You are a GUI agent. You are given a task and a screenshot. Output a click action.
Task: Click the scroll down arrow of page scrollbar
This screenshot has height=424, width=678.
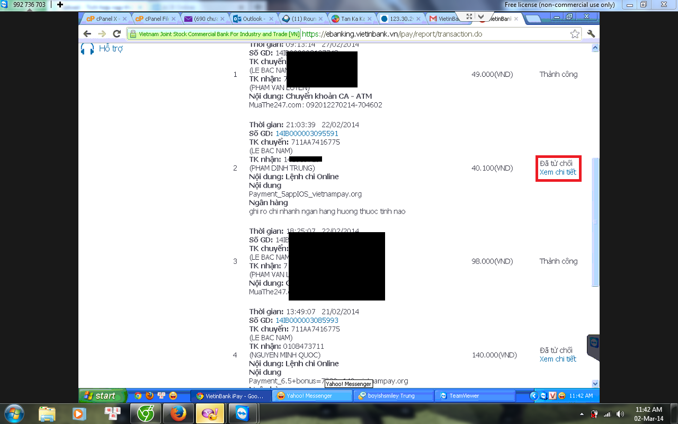(x=595, y=383)
